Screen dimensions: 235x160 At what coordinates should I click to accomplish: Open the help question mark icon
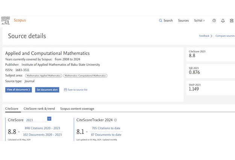coord(214,21)
